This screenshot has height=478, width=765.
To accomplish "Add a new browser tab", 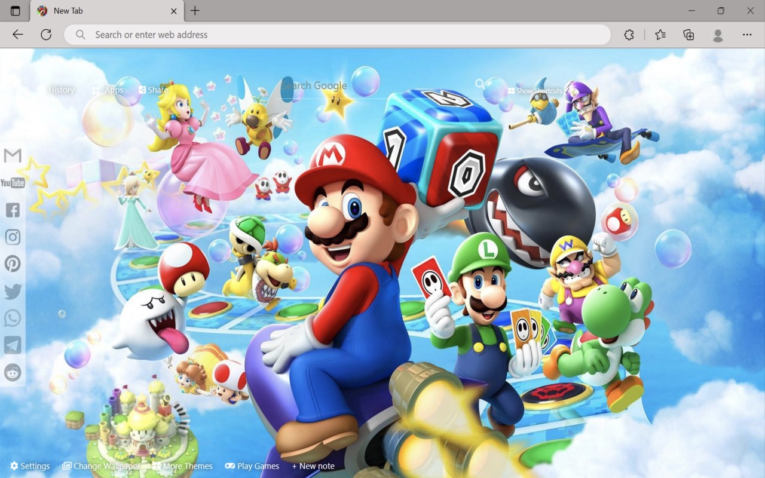I will 195,11.
